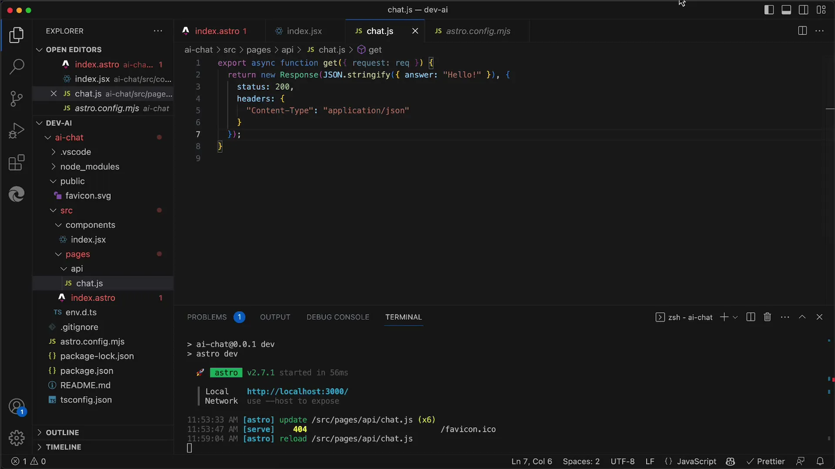This screenshot has width=835, height=469.
Task: Kill terminal with the trash icon
Action: click(x=767, y=317)
